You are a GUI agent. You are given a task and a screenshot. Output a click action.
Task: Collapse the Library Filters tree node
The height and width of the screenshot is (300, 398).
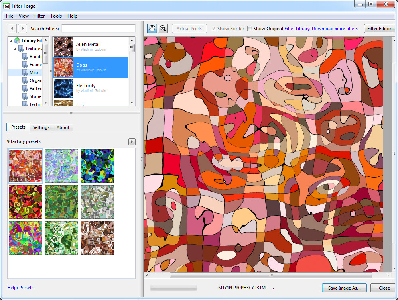point(11,41)
